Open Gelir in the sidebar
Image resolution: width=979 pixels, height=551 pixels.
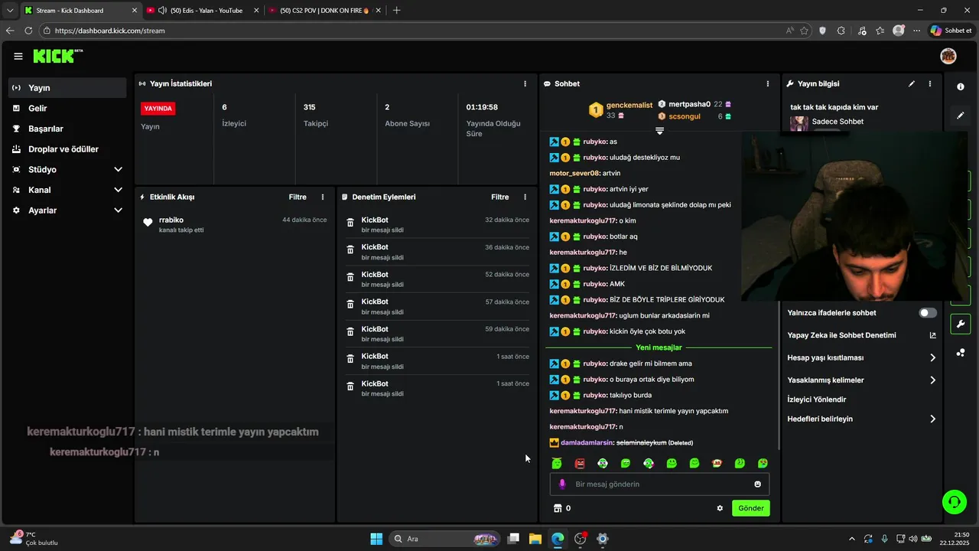[x=67, y=109]
